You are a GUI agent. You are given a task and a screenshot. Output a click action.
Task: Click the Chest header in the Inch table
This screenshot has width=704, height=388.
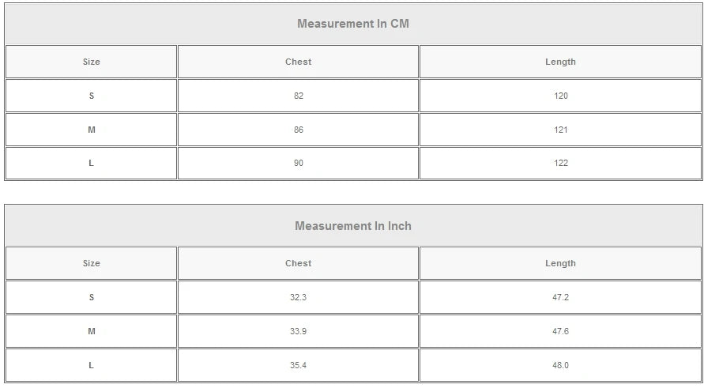point(298,263)
